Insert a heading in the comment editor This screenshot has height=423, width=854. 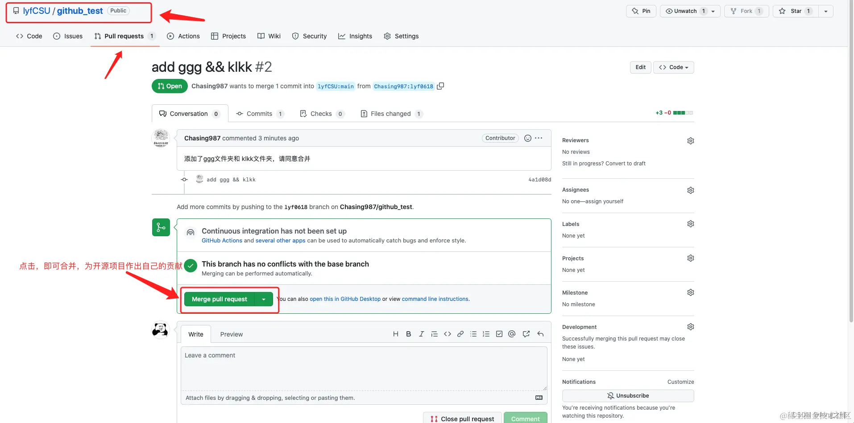coord(396,334)
